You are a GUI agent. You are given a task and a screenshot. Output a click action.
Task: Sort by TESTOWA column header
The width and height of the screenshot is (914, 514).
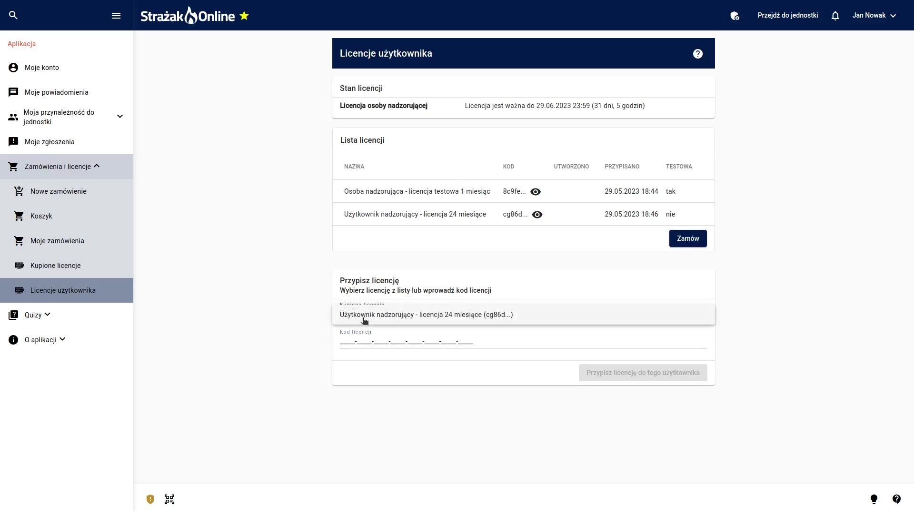point(679,167)
